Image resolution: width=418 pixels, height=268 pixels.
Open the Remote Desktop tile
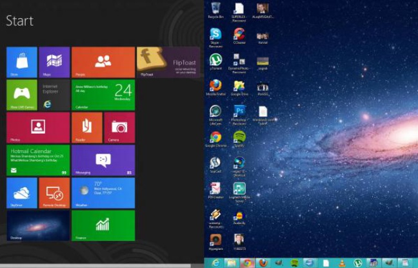(x=54, y=192)
